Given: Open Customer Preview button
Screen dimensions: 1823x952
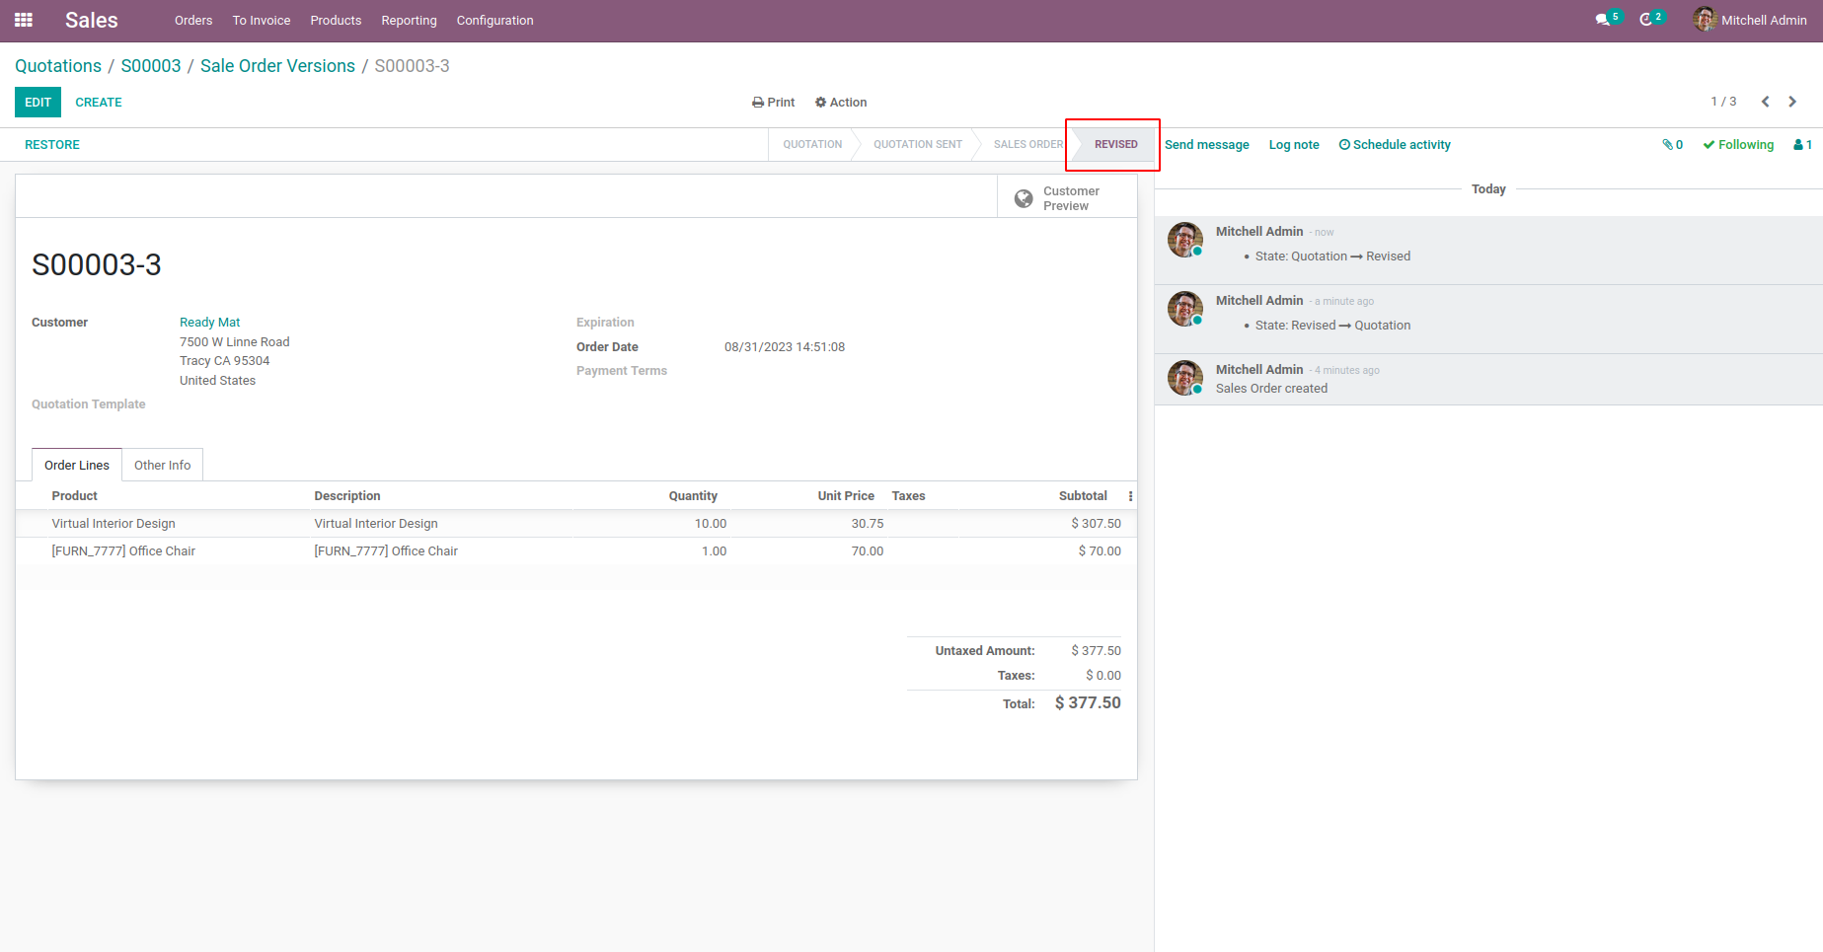Looking at the screenshot, I should coord(1067,196).
